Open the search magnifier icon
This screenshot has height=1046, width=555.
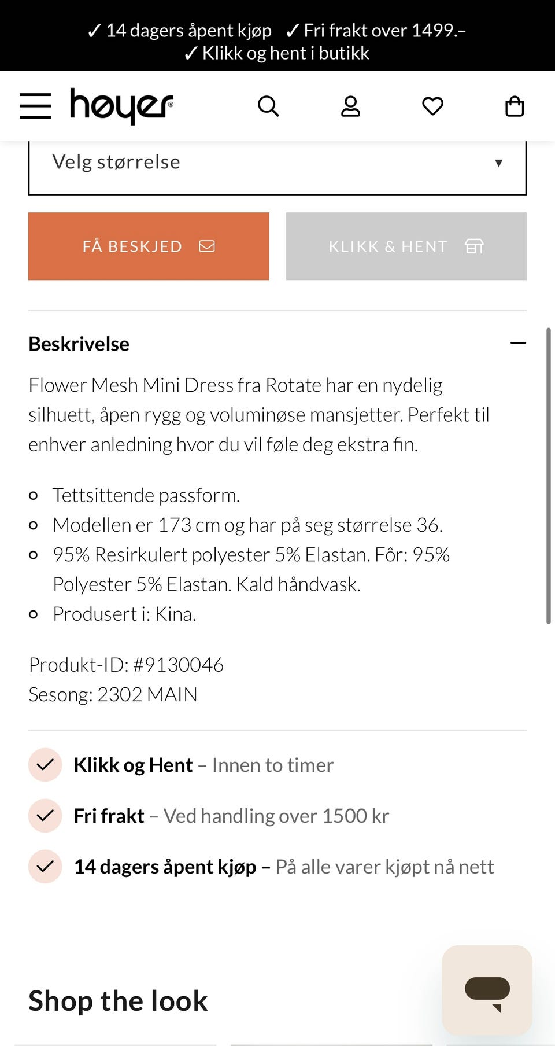pyautogui.click(x=268, y=106)
